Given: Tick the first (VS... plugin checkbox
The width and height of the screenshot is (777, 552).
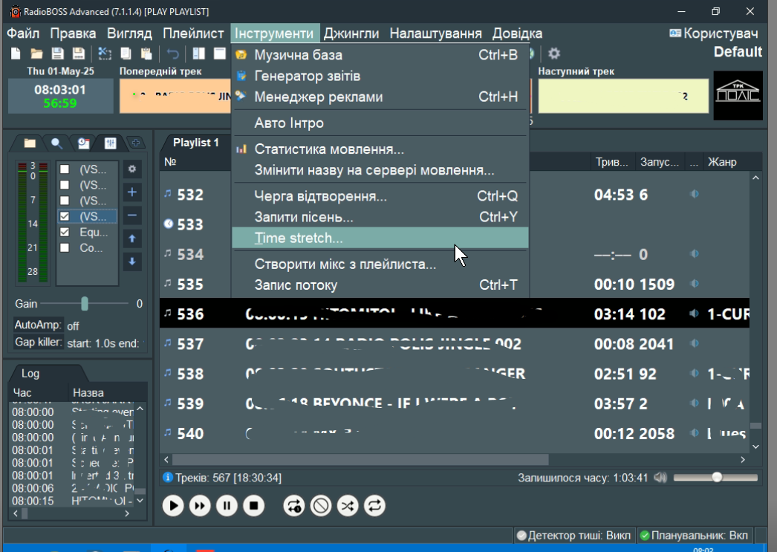Looking at the screenshot, I should tap(65, 169).
